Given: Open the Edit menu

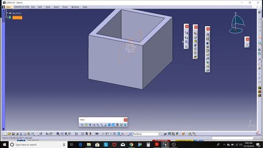Looking at the screenshot, I should 40,7.
